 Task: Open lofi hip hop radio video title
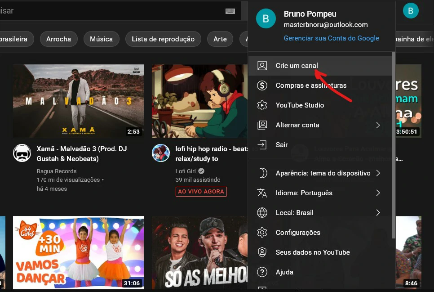click(212, 154)
